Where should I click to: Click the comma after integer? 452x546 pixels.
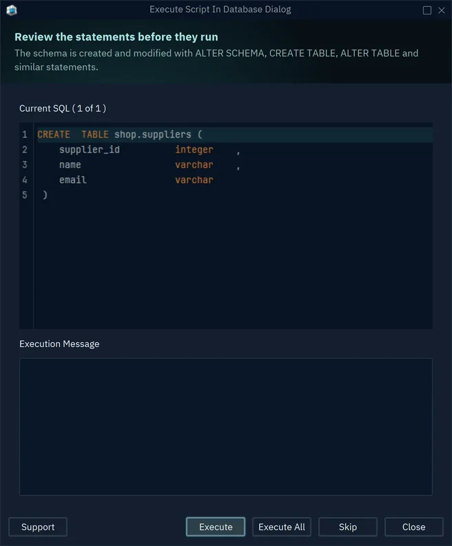238,152
